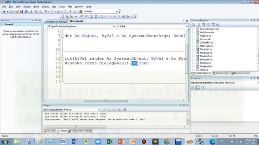Screen dimensions: 259x145
Task: Click the Windows Start button
Action: [x=5, y=141]
